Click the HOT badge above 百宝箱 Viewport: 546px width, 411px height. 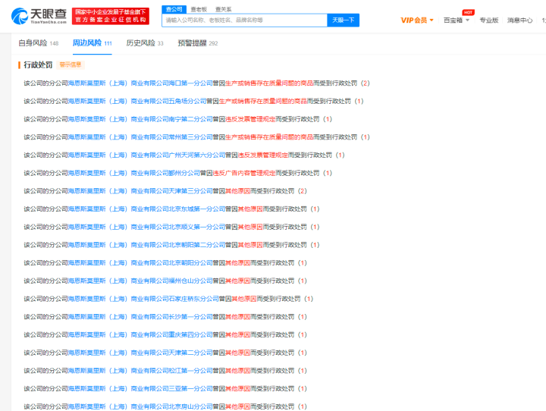pyautogui.click(x=468, y=12)
